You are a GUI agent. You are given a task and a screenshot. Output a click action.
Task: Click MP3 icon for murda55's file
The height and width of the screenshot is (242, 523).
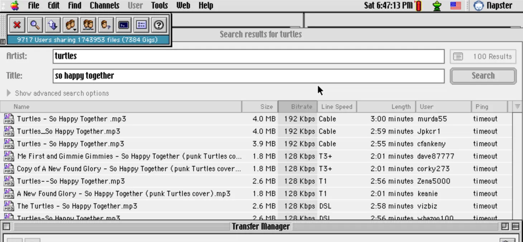[x=9, y=119]
